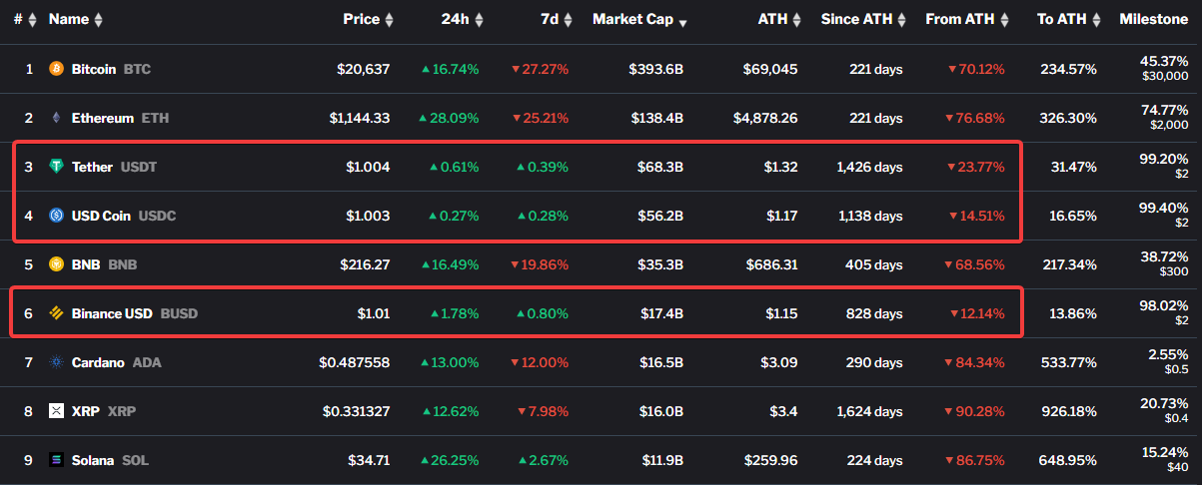Click the Milestone column header

(1153, 20)
